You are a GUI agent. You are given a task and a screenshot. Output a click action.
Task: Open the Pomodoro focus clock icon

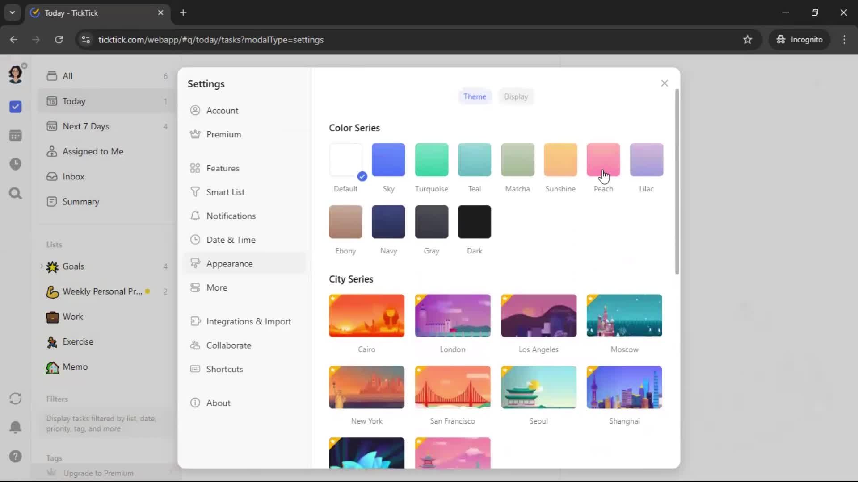tap(15, 164)
